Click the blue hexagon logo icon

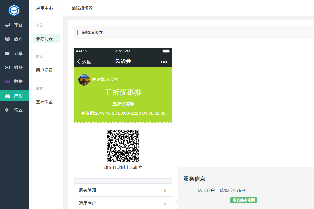click(14, 10)
